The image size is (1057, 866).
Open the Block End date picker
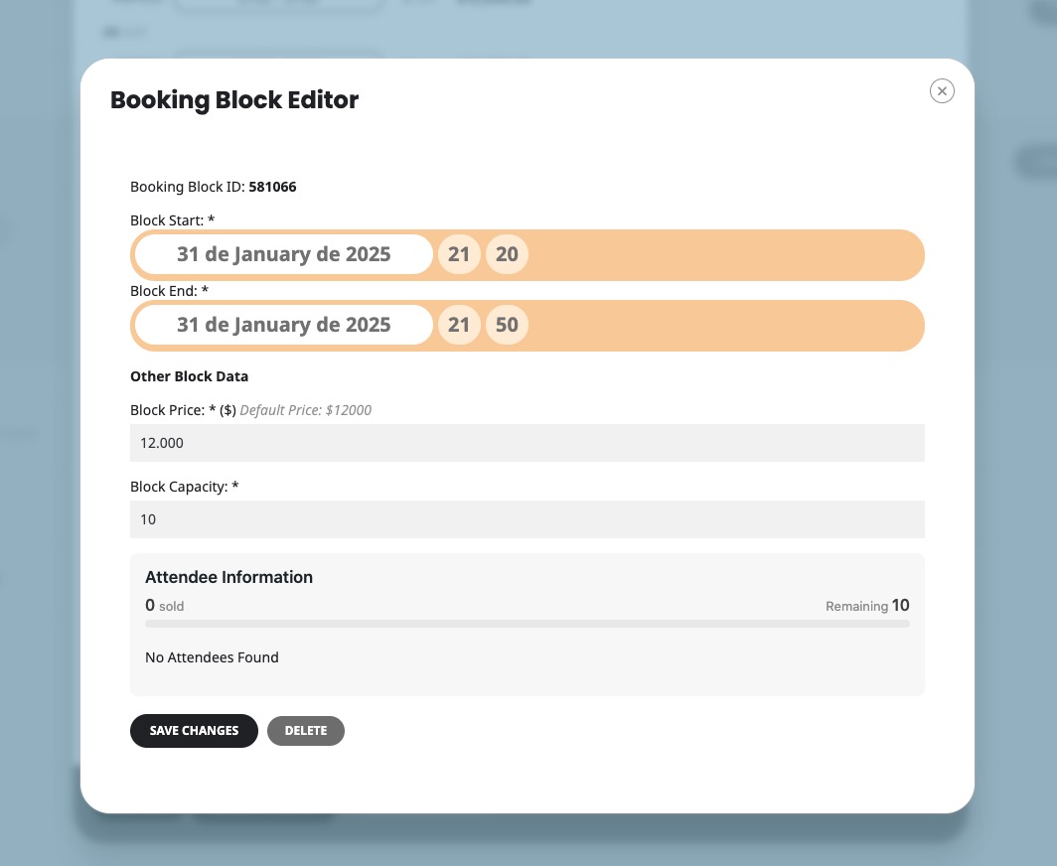point(284,325)
